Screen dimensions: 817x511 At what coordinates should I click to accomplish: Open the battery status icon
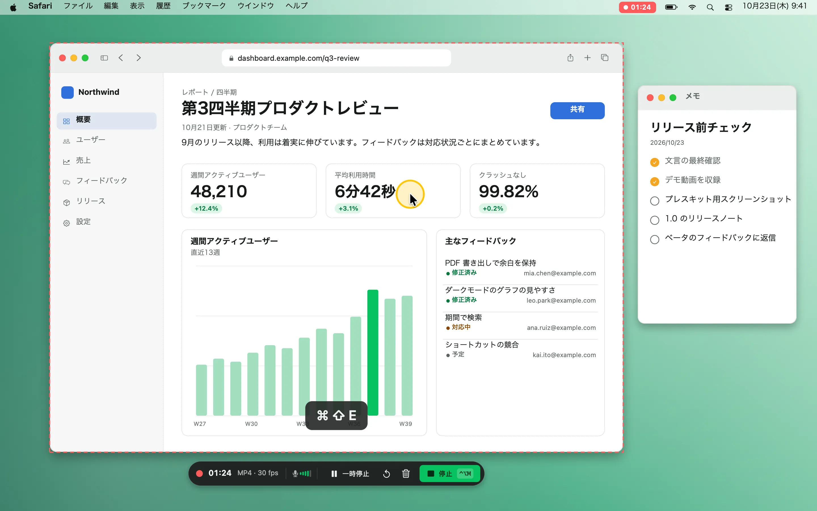(671, 7)
